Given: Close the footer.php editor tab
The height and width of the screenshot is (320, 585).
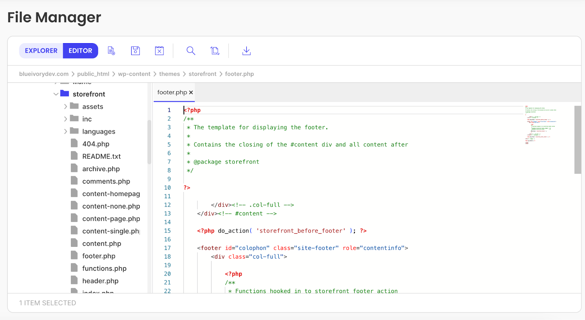Looking at the screenshot, I should point(191,93).
